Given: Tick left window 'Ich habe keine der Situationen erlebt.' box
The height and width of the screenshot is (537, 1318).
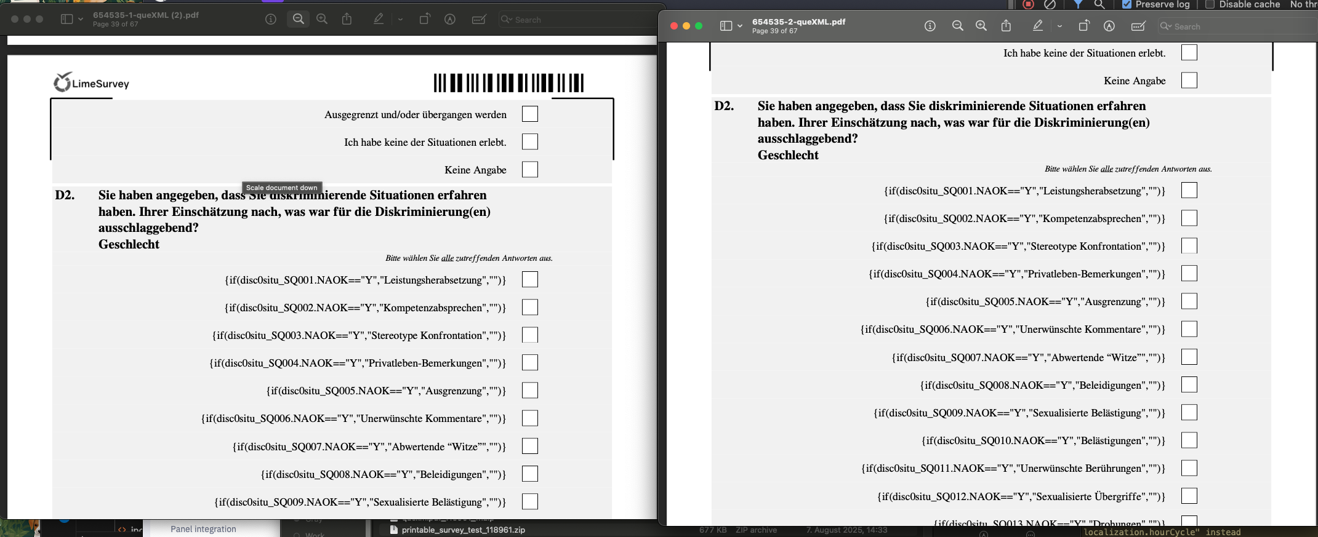Looking at the screenshot, I should click(530, 141).
